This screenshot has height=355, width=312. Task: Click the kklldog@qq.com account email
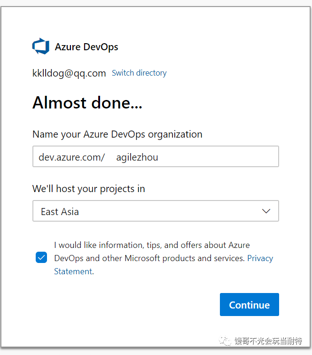(69, 73)
